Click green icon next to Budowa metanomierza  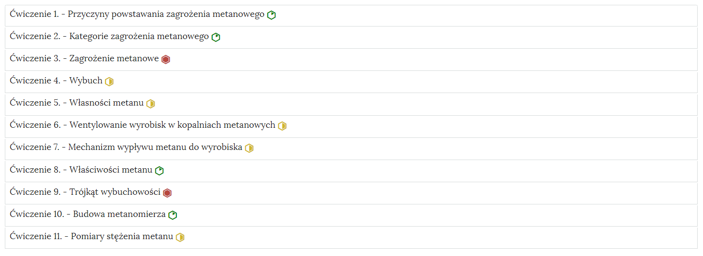click(173, 215)
